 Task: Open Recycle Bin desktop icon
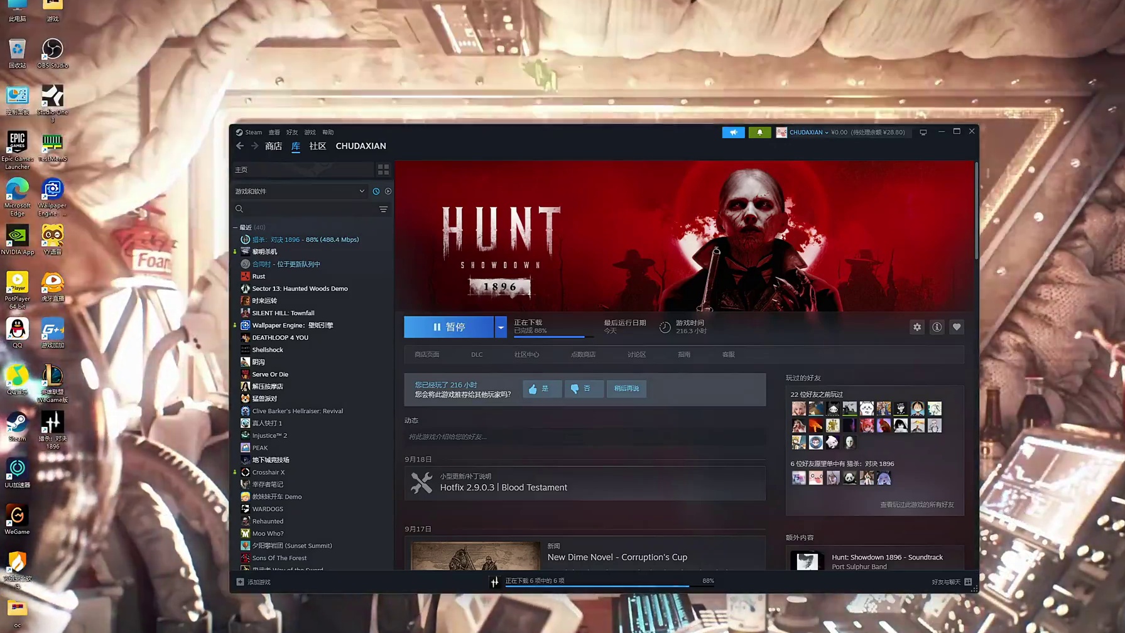pyautogui.click(x=17, y=54)
